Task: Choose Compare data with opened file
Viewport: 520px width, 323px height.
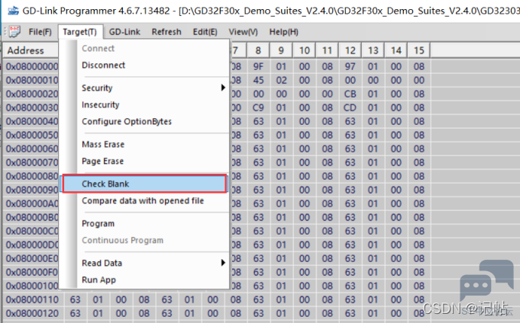Action: pyautogui.click(x=144, y=200)
